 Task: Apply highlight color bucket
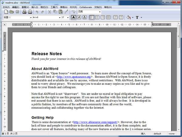point(129,18)
